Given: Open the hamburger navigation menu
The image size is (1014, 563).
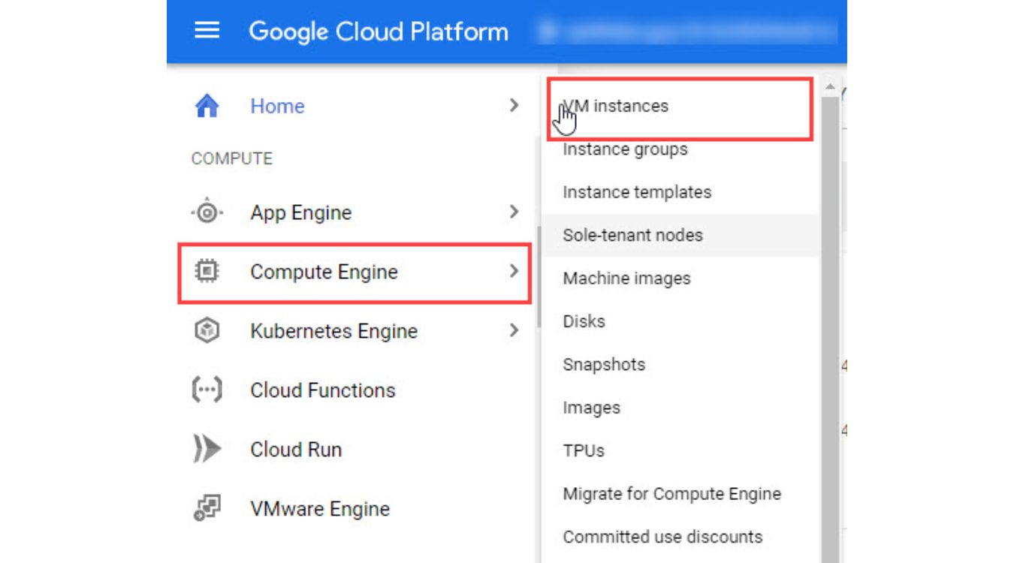Looking at the screenshot, I should pyautogui.click(x=207, y=31).
